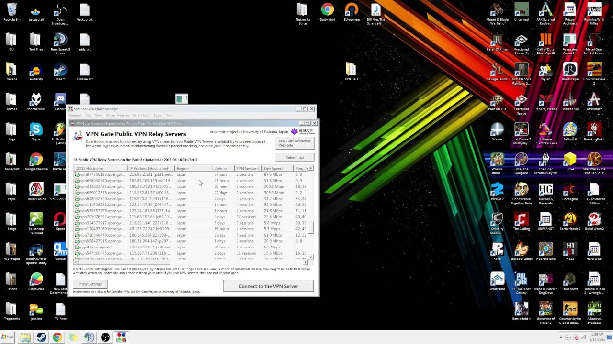Open the Connect menu in SoftEther VPN Client Manager

tap(75, 115)
